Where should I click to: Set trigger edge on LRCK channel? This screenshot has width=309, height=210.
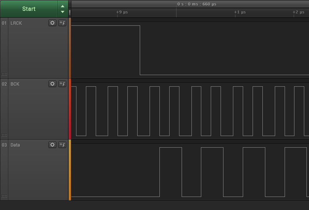[x=62, y=23]
